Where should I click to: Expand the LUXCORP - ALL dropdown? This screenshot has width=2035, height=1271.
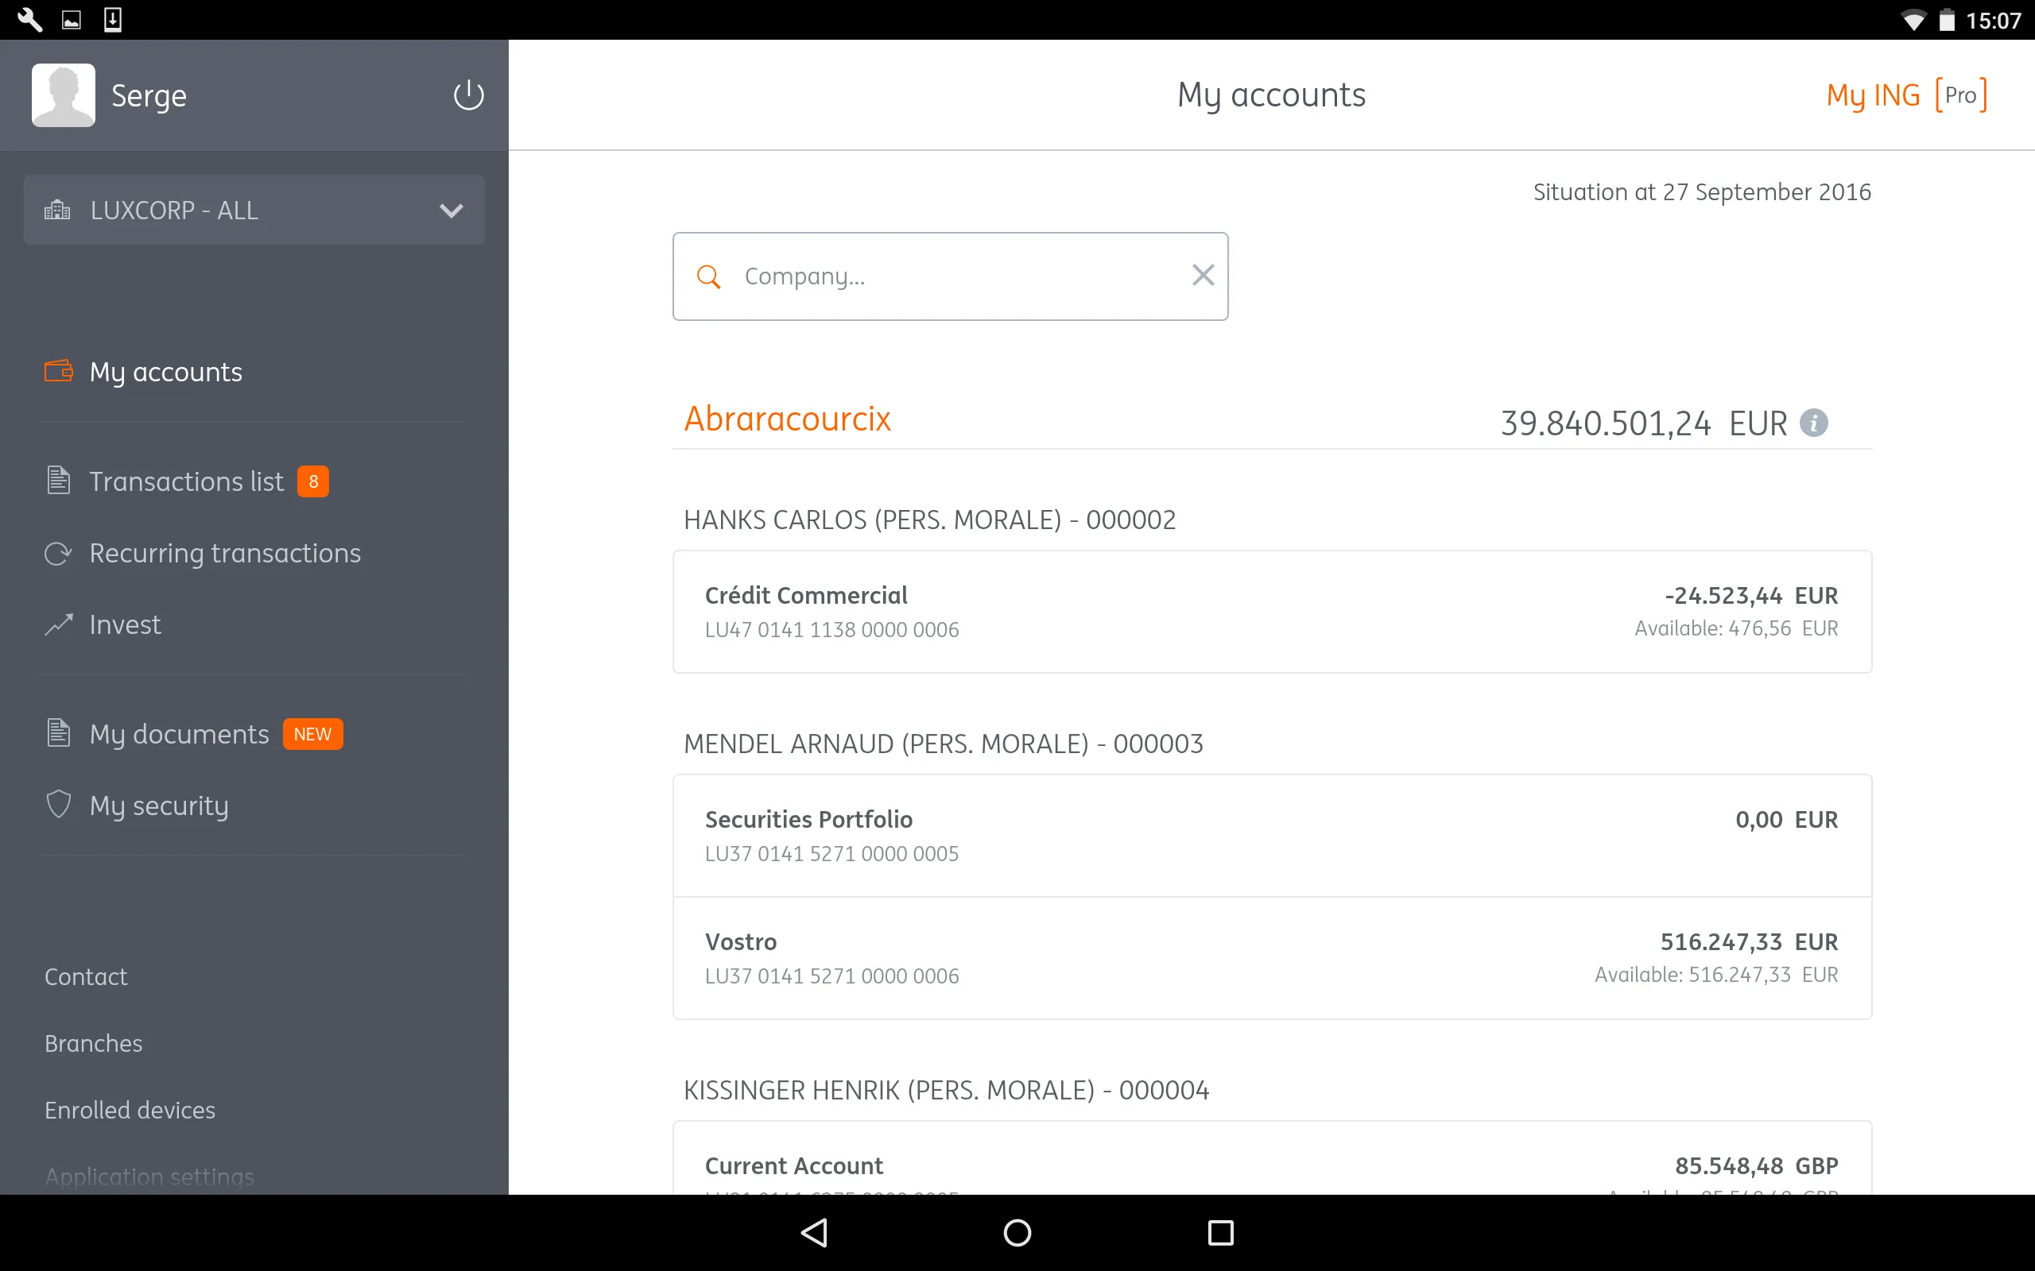(x=255, y=210)
